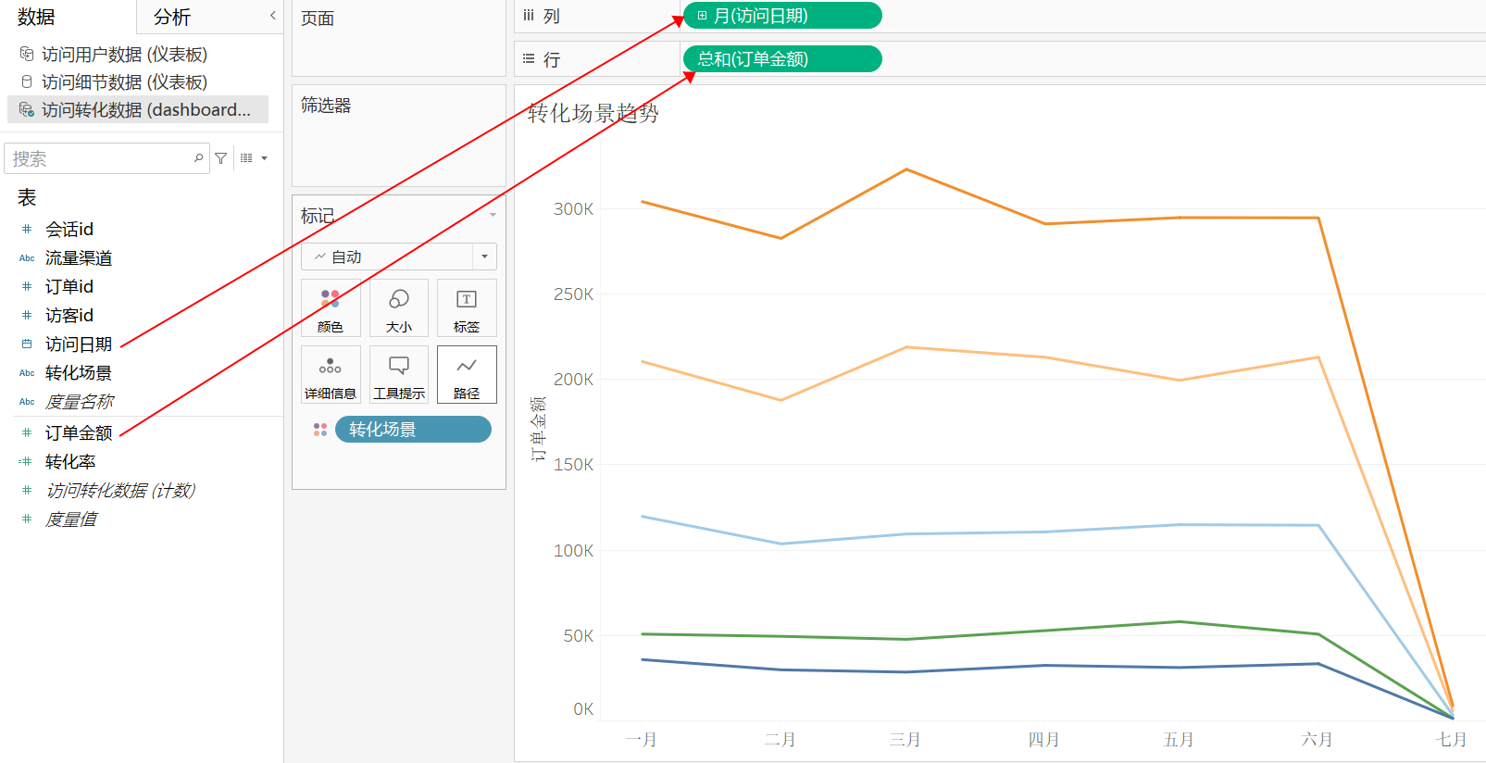Select the 会话id field

point(69,229)
